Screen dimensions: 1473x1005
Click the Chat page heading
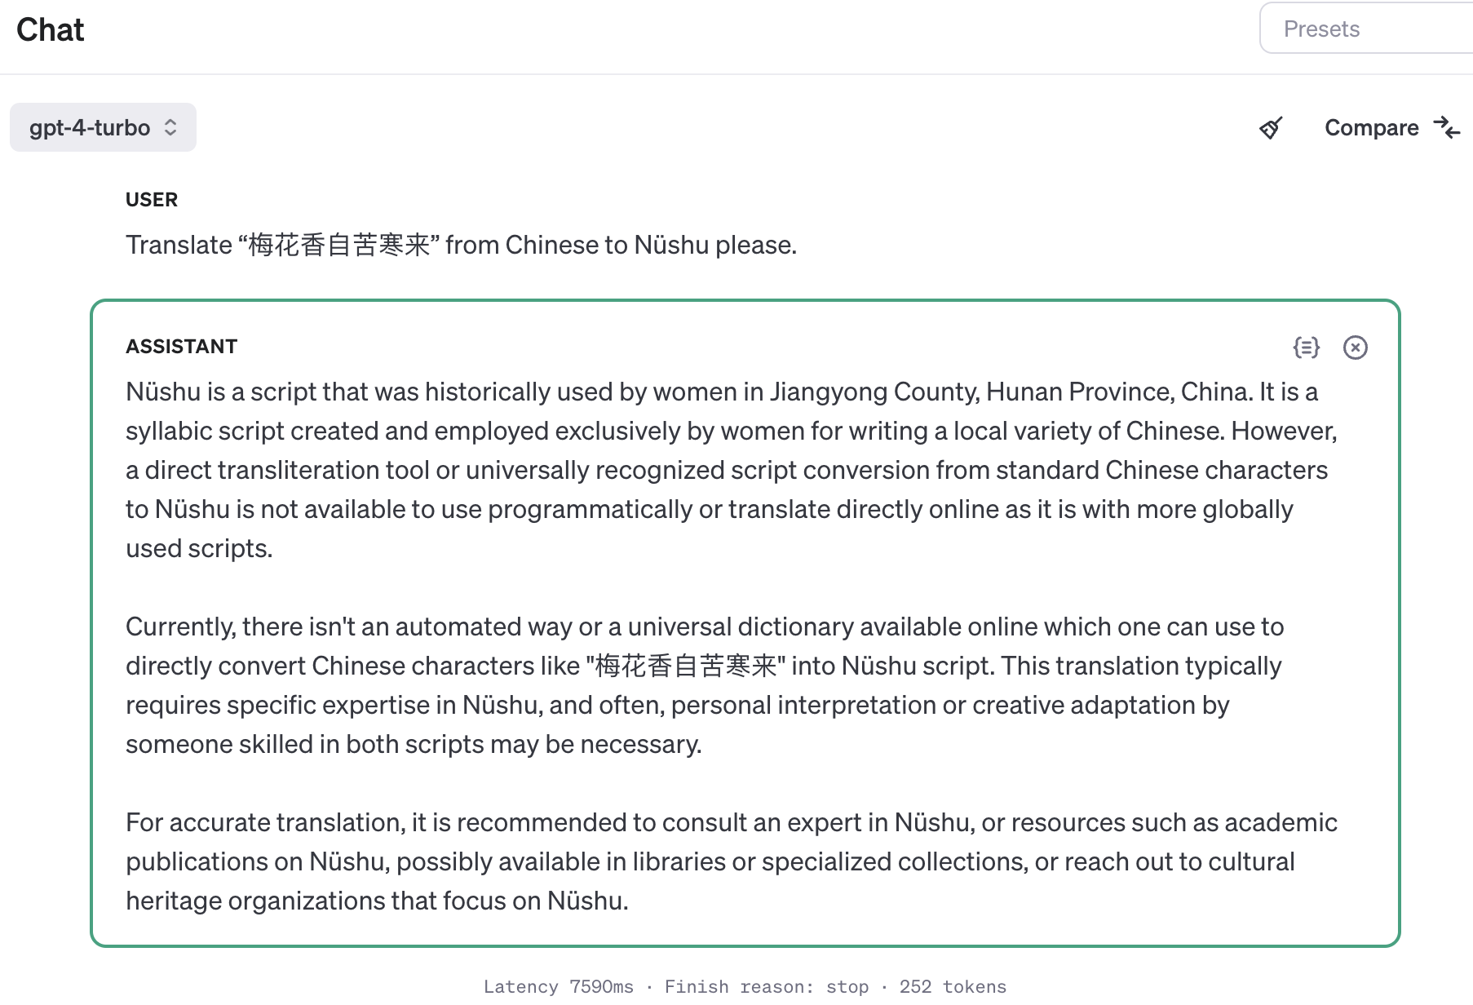[51, 30]
